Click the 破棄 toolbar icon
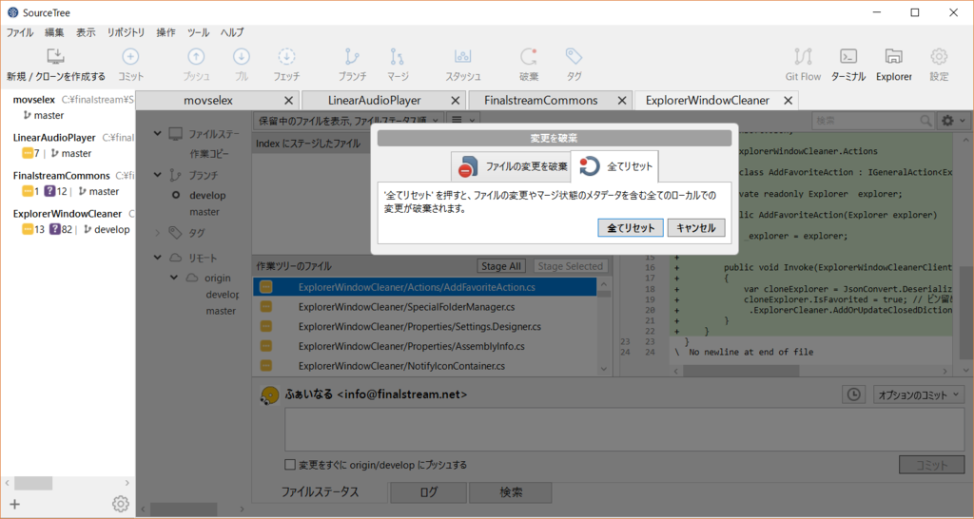974x519 pixels. coord(529,56)
